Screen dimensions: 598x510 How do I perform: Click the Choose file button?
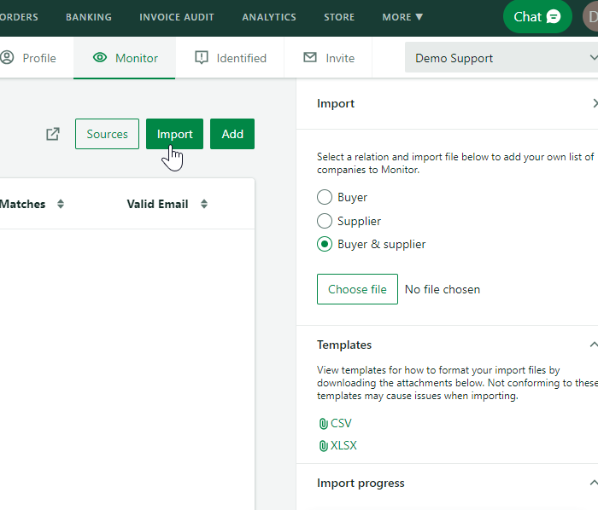pos(357,289)
